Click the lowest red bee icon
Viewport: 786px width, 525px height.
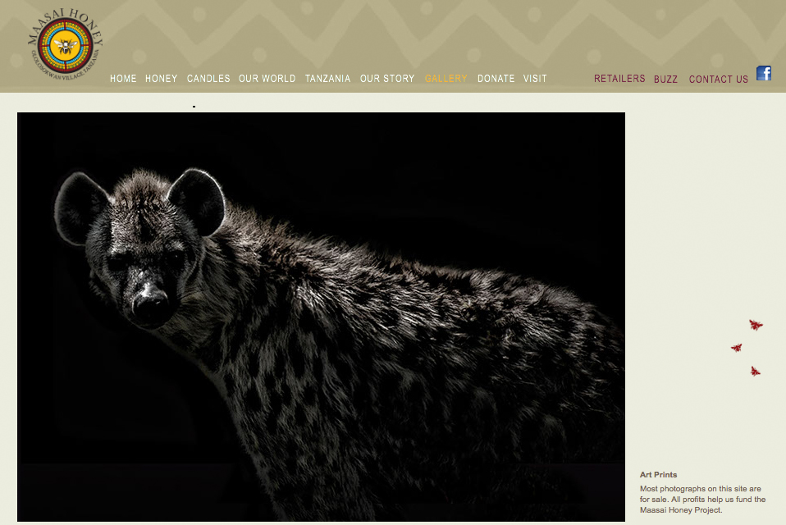755,372
